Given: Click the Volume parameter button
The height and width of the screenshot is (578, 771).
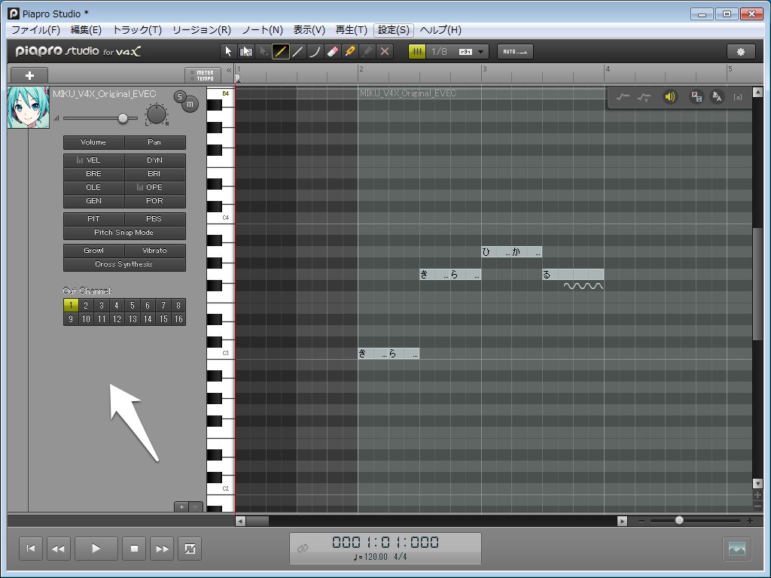Looking at the screenshot, I should (x=93, y=142).
